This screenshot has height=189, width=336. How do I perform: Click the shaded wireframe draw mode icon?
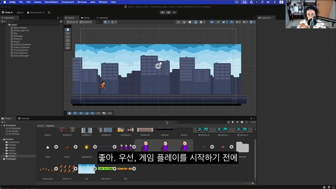tap(184, 22)
